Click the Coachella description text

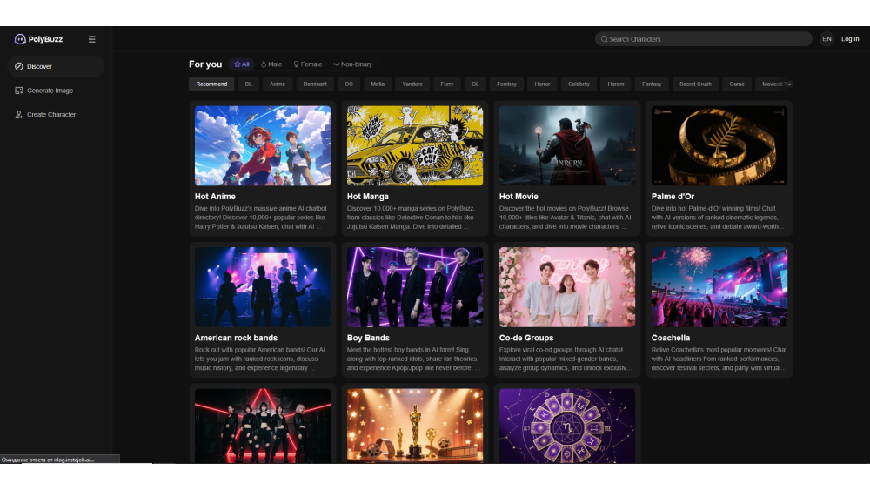click(x=719, y=359)
